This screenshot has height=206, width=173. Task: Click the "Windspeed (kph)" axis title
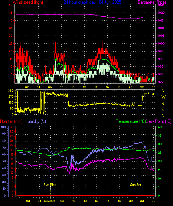pyautogui.click(x=28, y=2)
